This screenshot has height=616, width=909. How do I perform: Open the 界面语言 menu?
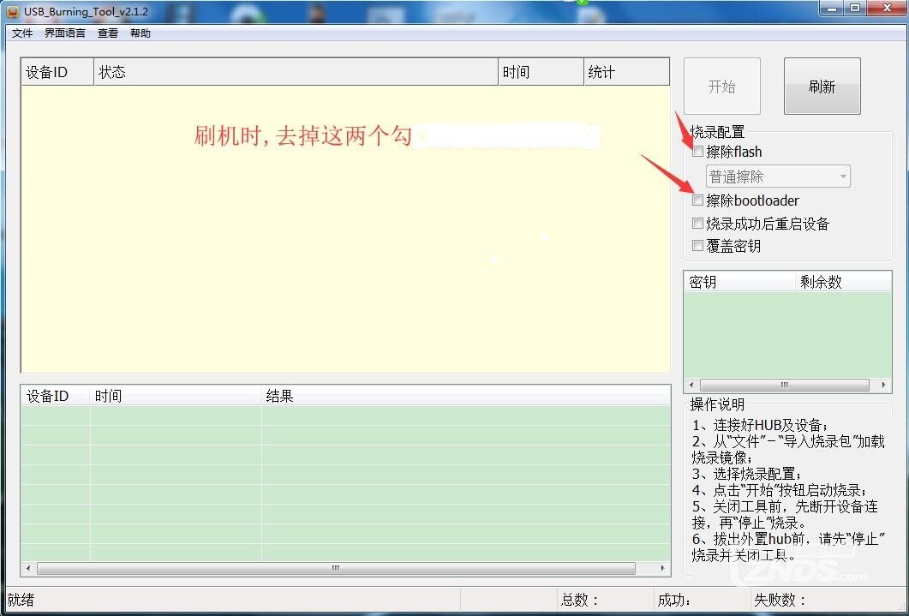point(65,33)
